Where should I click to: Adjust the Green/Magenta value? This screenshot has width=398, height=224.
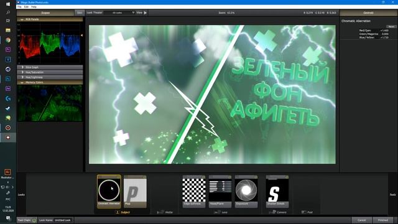385,34
